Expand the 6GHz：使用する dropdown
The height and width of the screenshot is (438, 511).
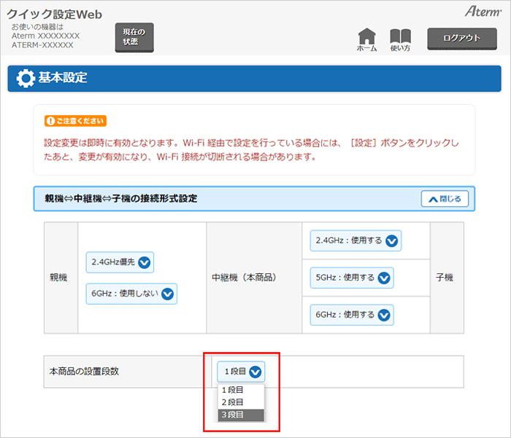click(352, 315)
